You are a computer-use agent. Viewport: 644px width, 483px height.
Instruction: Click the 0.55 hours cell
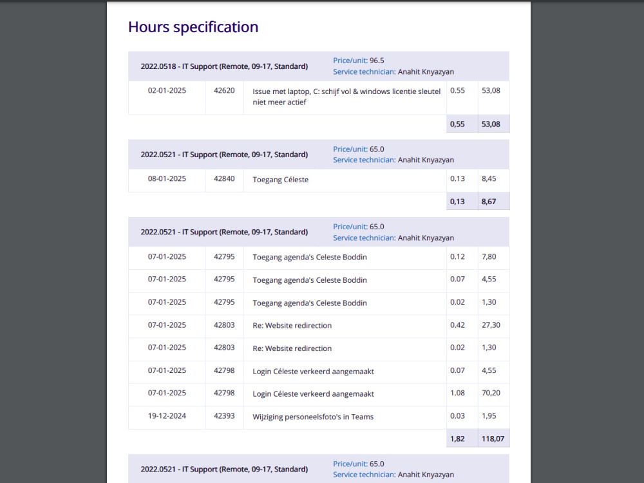[457, 90]
